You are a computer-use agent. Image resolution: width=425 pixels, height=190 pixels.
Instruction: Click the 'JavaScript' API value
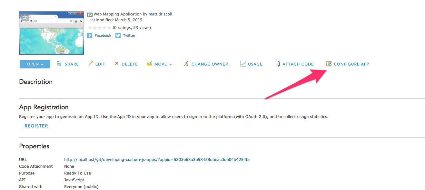tap(74, 180)
